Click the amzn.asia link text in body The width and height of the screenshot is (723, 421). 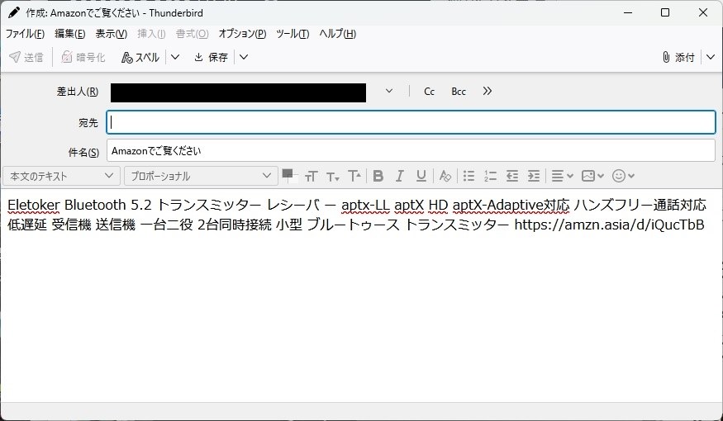610,225
